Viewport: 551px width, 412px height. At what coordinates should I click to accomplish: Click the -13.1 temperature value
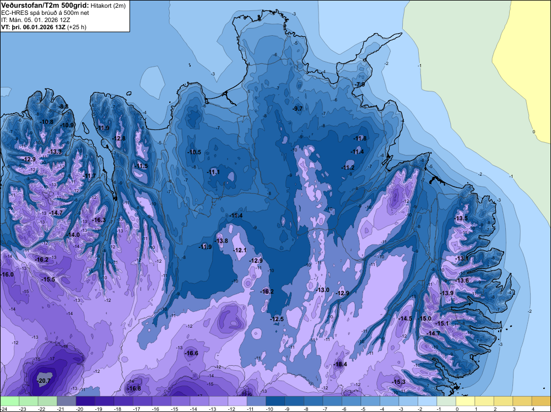pyautogui.click(x=462, y=259)
